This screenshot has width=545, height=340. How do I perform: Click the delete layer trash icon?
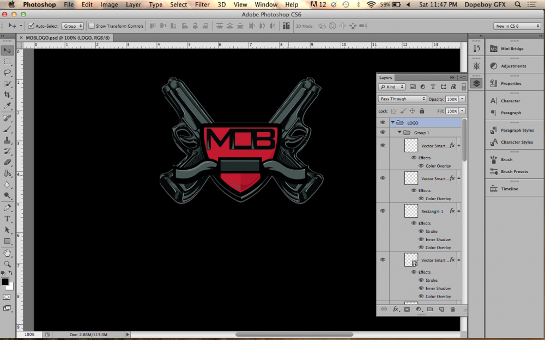pos(452,309)
